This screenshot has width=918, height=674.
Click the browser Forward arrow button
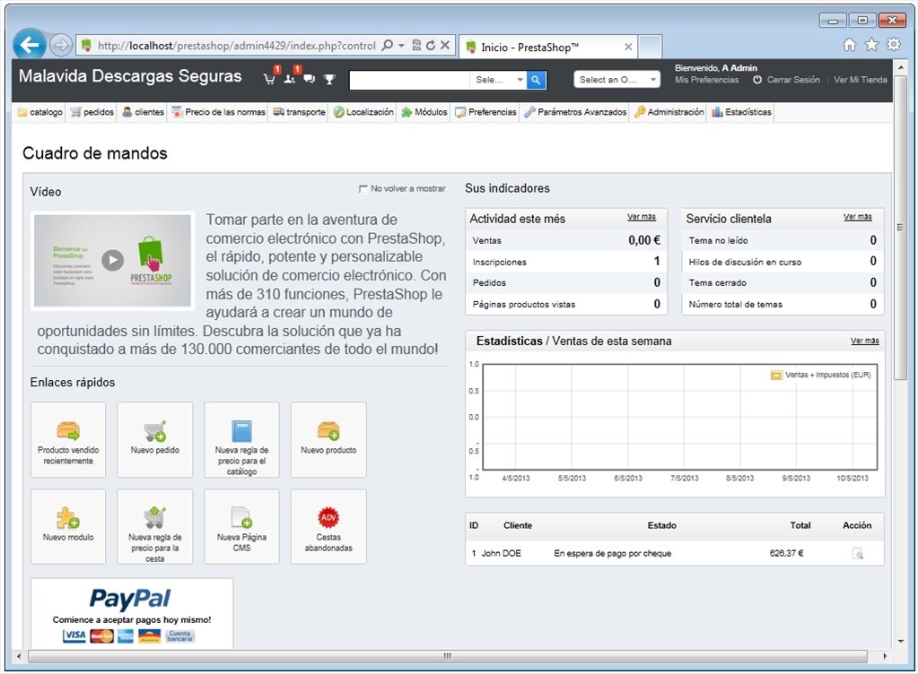click(60, 45)
